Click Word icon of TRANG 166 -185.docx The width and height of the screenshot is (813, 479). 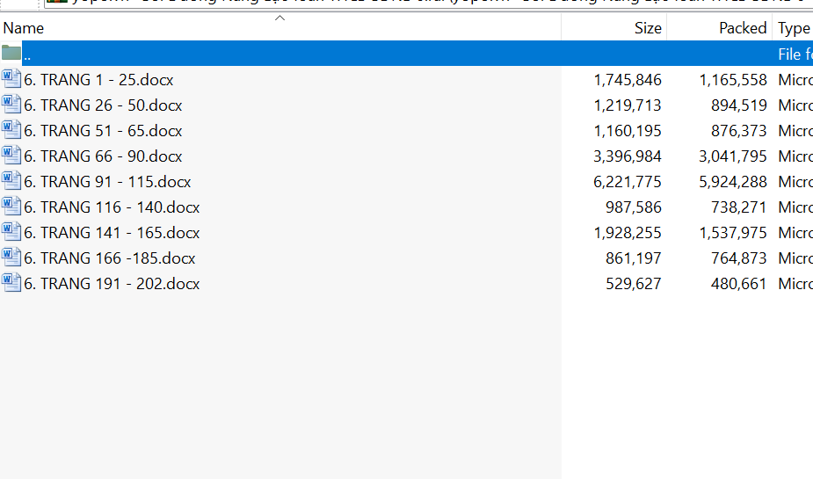point(11,258)
